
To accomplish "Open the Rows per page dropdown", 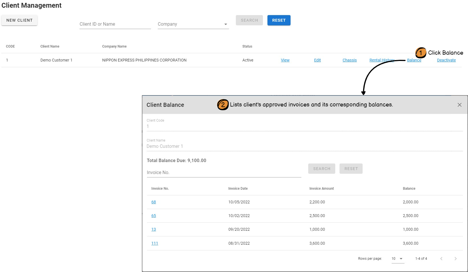I will click(x=398, y=259).
